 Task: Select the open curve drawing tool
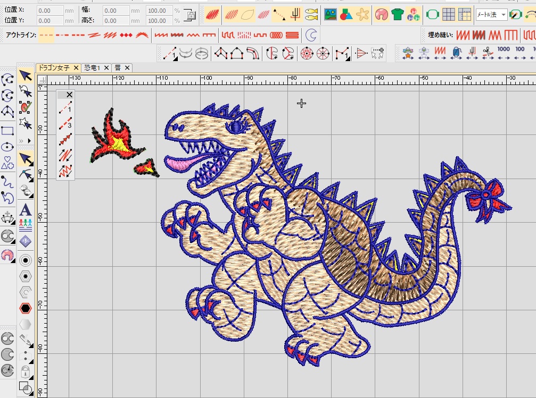click(x=7, y=181)
